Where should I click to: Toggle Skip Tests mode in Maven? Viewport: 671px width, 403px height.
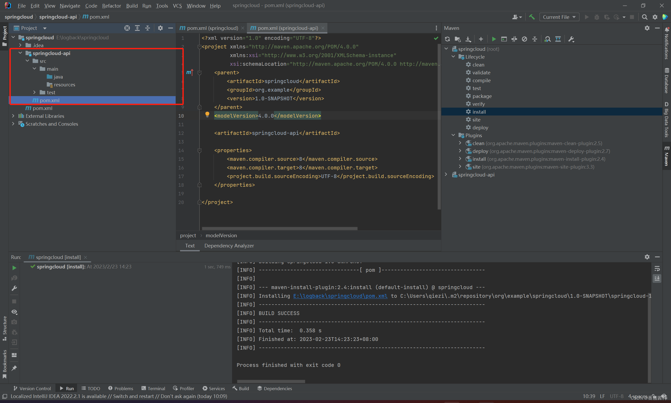pos(524,39)
